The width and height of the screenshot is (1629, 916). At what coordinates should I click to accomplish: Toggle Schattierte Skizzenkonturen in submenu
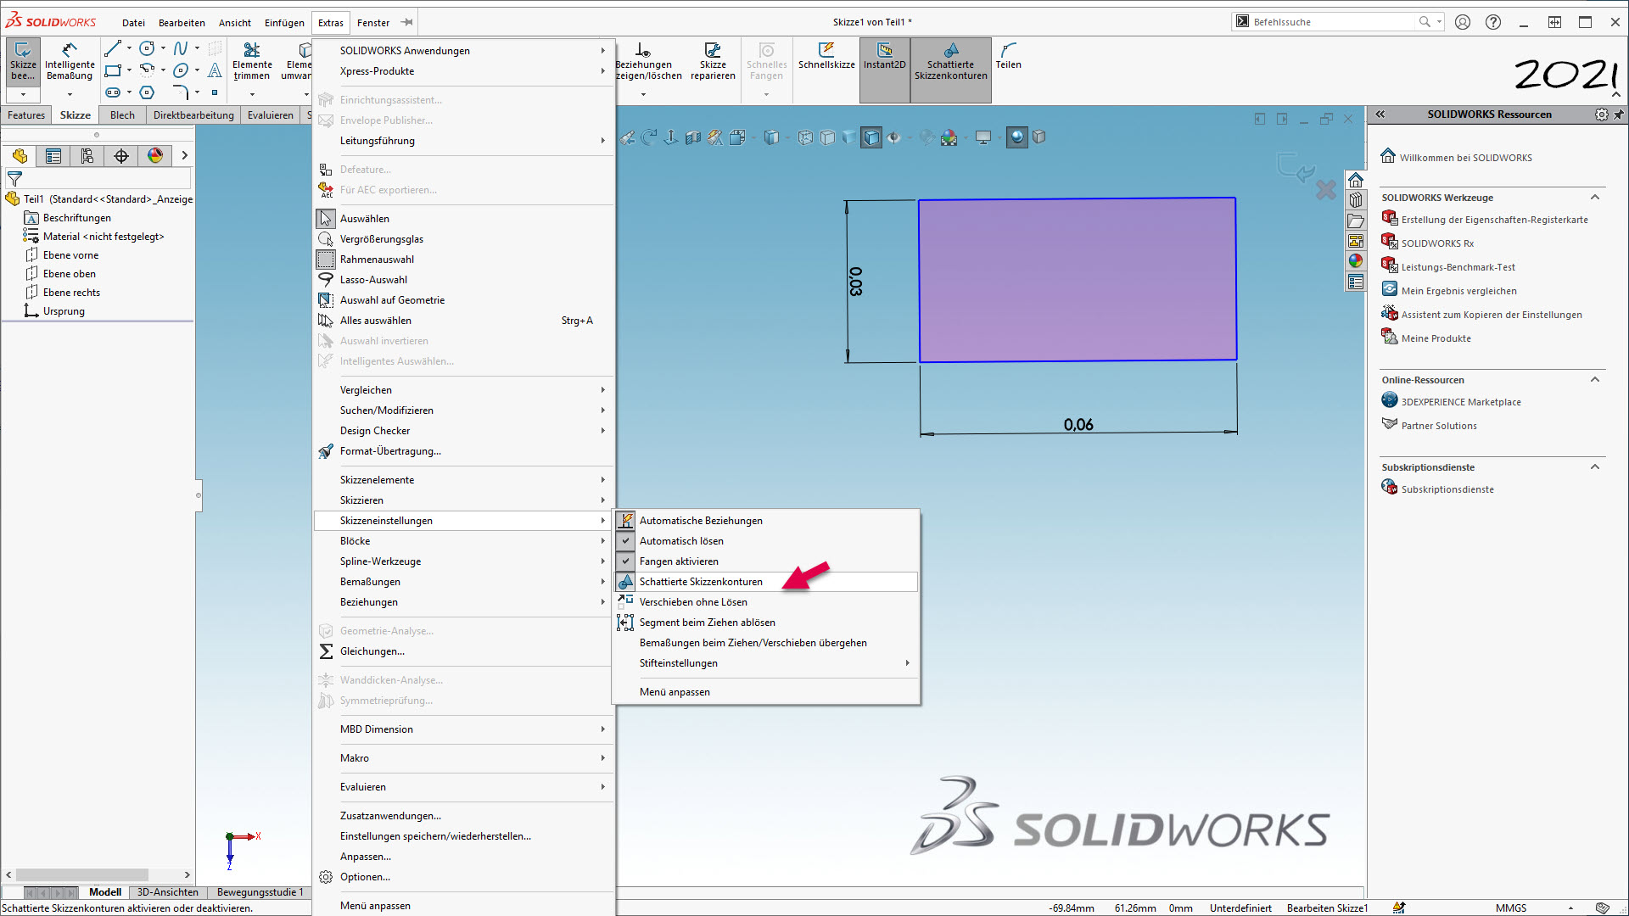click(x=767, y=582)
